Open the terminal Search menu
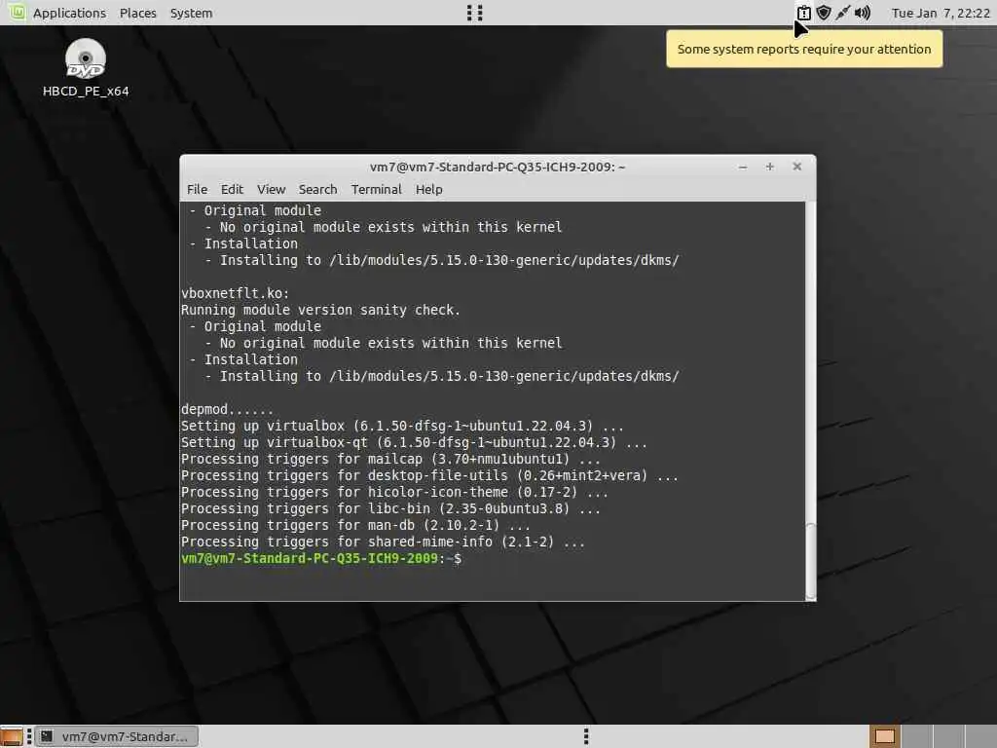 point(318,190)
